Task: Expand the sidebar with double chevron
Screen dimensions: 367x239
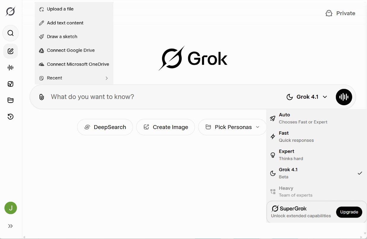Action: point(11,226)
